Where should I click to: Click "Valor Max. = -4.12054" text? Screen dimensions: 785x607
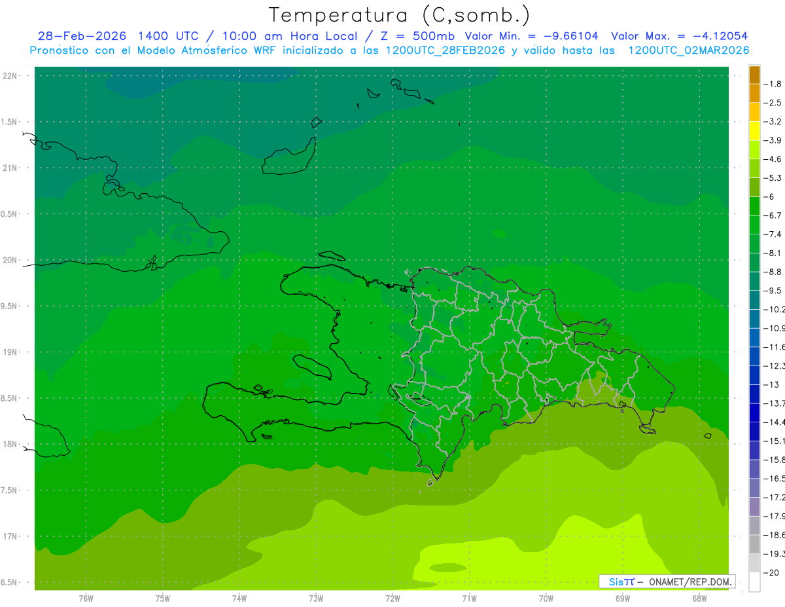point(679,36)
